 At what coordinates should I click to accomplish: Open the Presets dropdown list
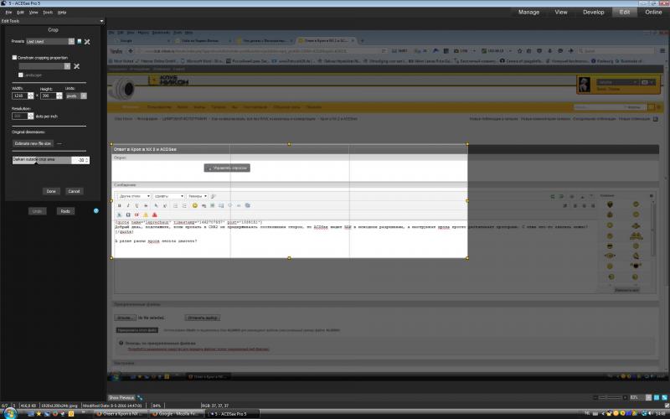[x=71, y=41]
